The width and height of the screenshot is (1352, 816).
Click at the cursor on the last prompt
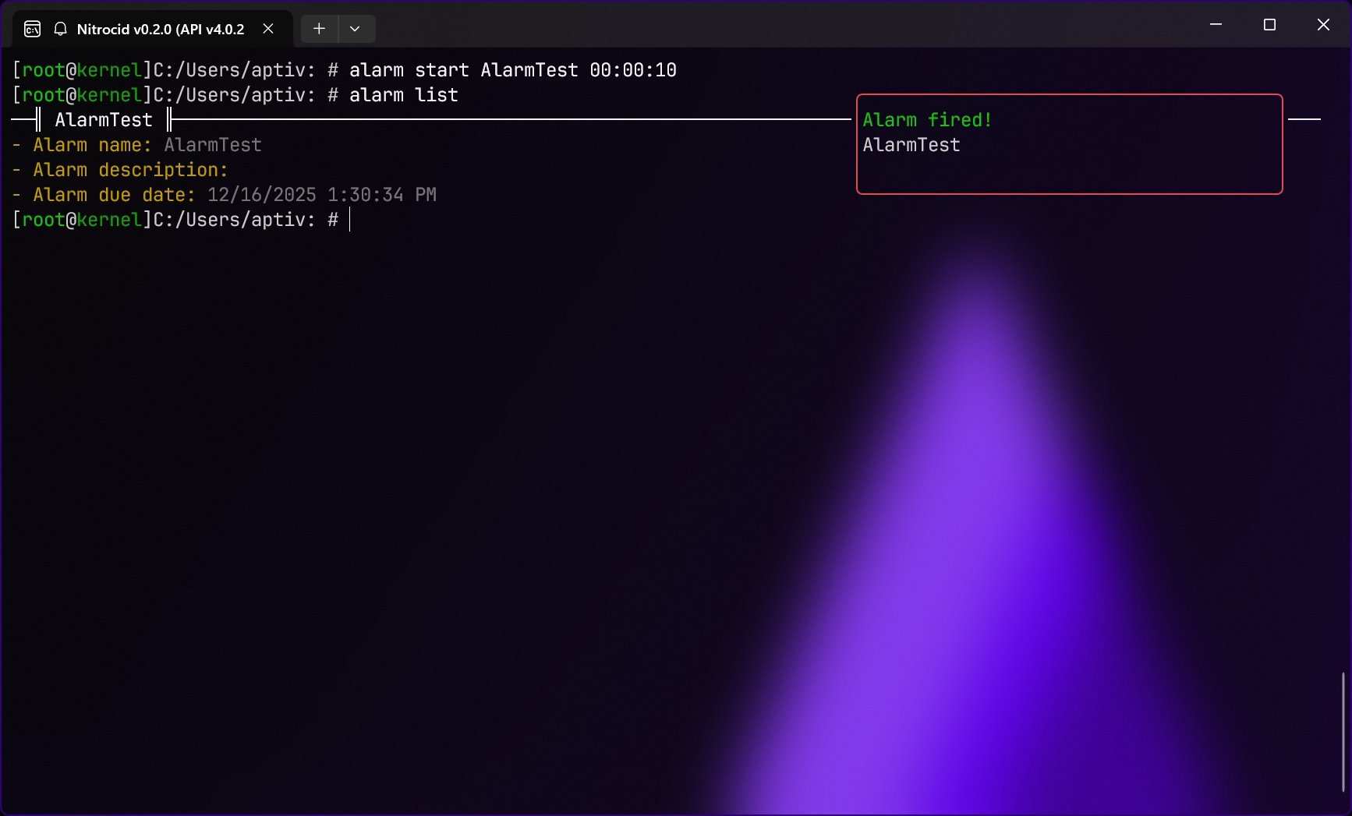[x=350, y=220]
